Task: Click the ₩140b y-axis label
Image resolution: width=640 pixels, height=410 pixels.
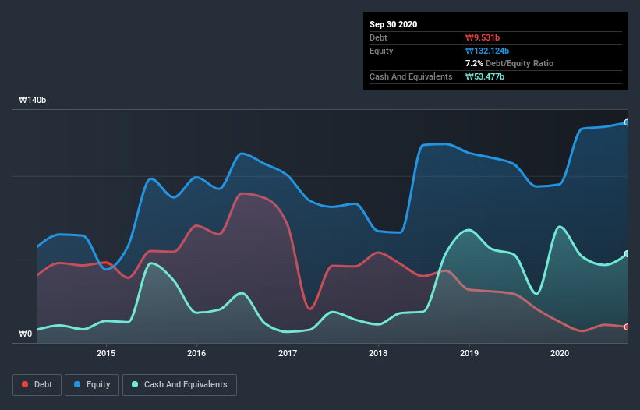Action: 32,101
